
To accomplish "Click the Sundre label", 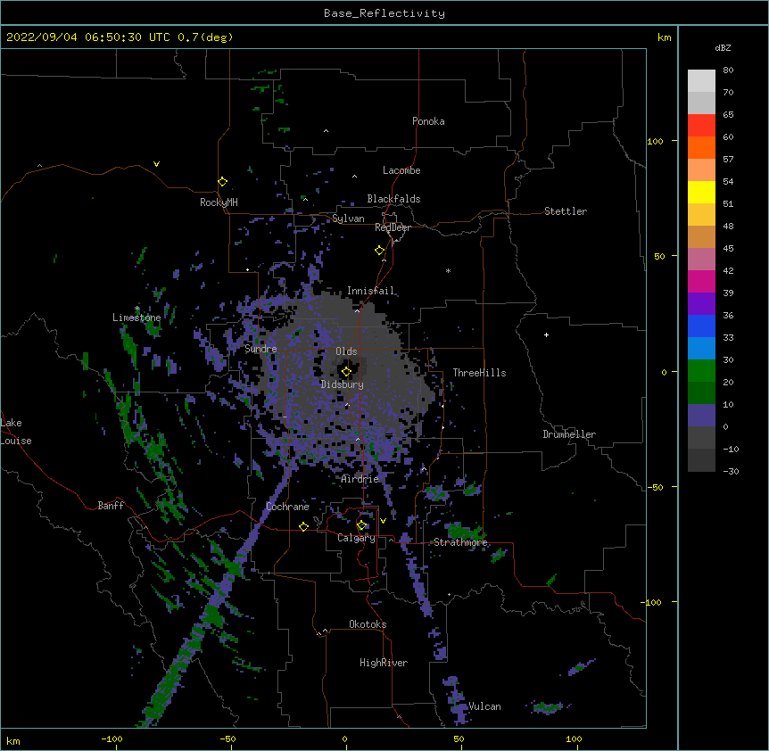I will [x=260, y=349].
